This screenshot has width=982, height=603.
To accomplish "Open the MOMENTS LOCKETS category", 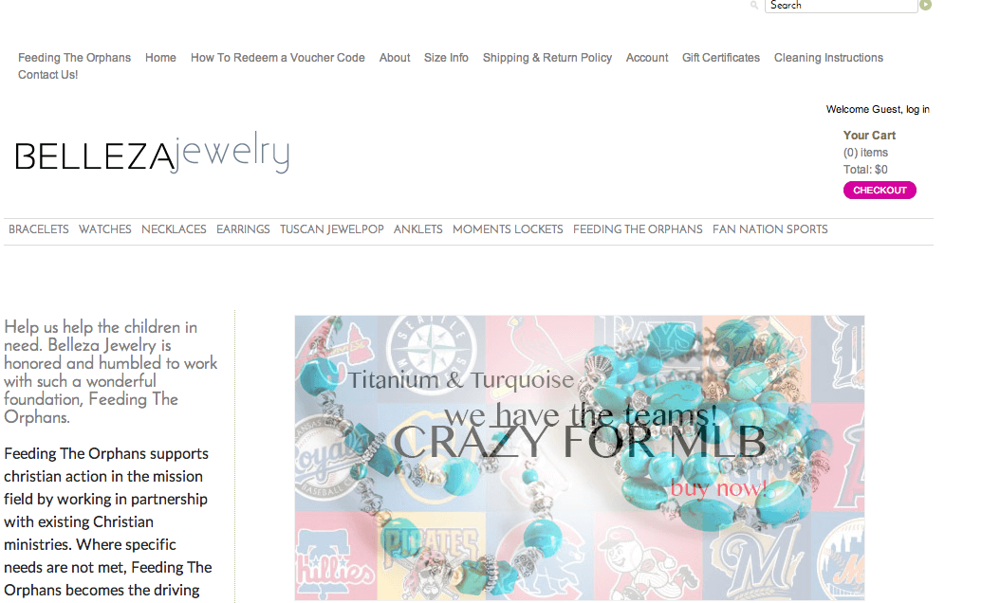I will [x=508, y=229].
